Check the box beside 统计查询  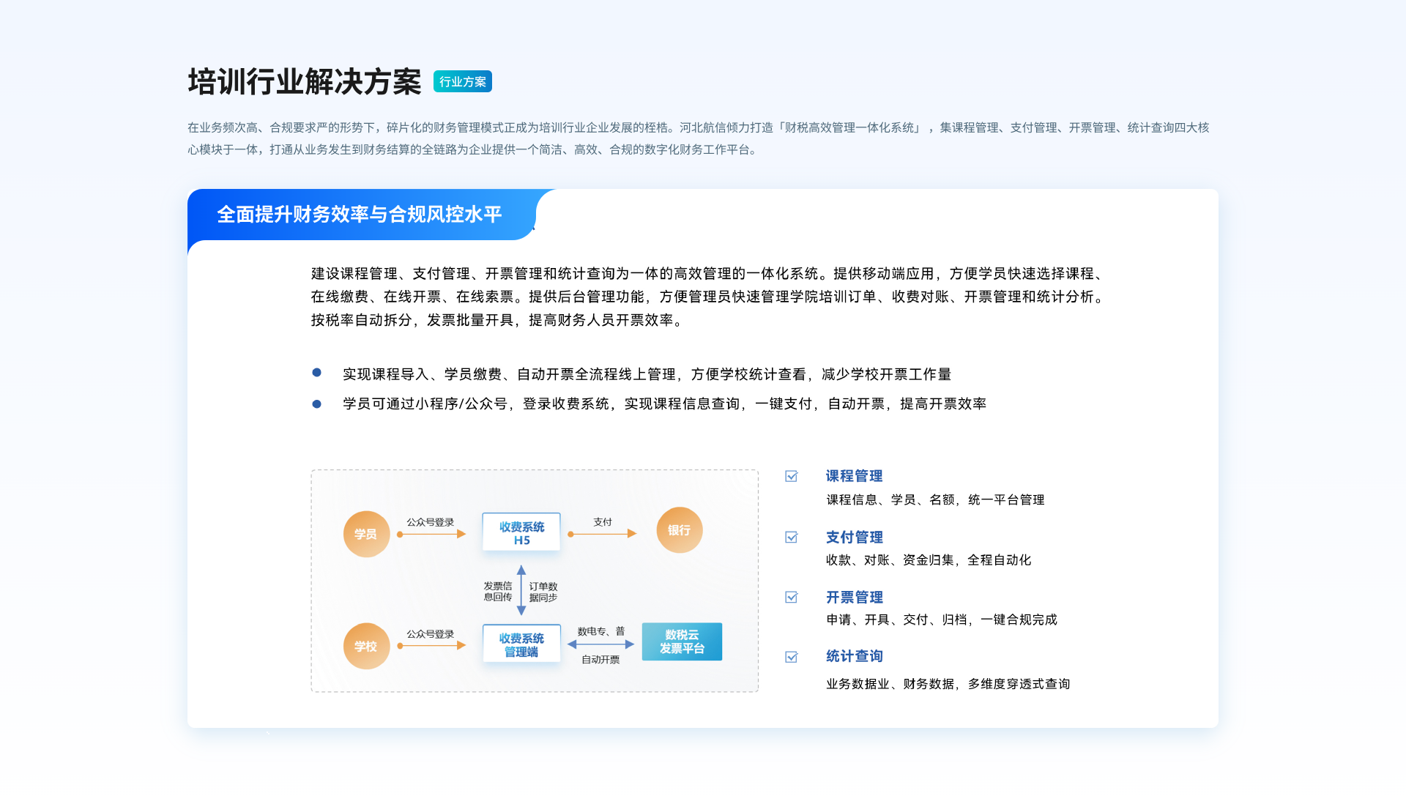(x=792, y=657)
